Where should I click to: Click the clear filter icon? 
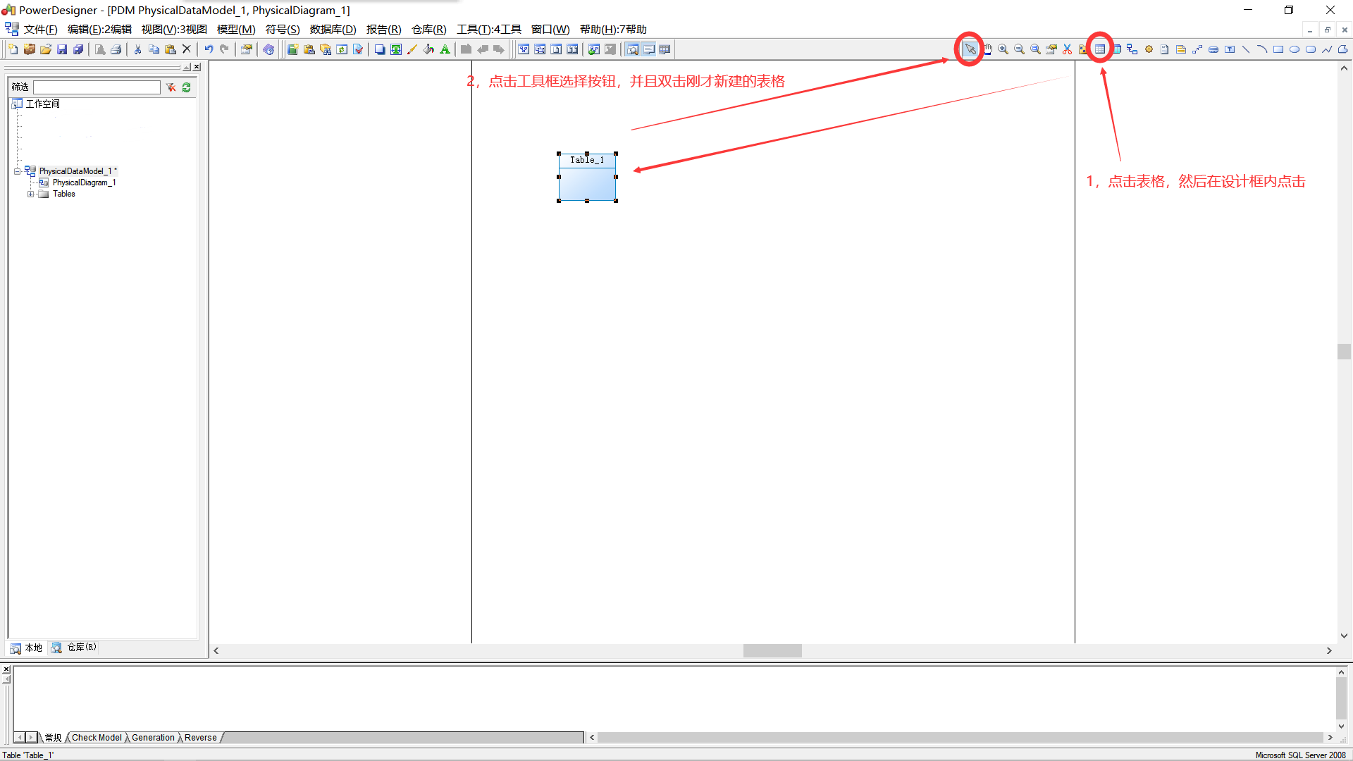click(171, 87)
